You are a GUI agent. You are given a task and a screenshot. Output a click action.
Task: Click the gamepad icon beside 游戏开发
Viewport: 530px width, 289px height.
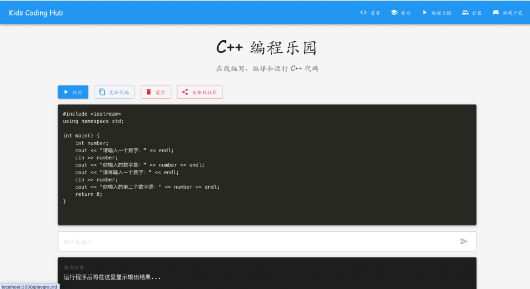[x=496, y=13]
